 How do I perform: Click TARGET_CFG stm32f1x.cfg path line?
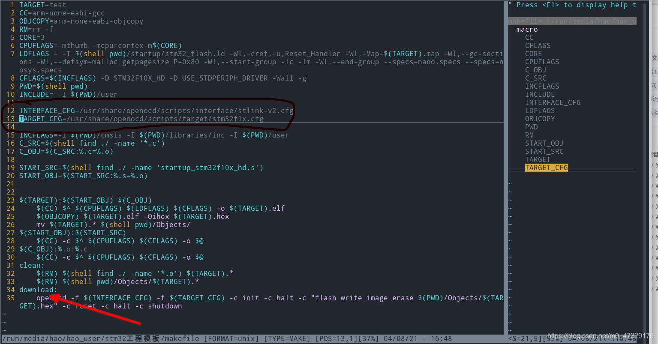point(141,119)
